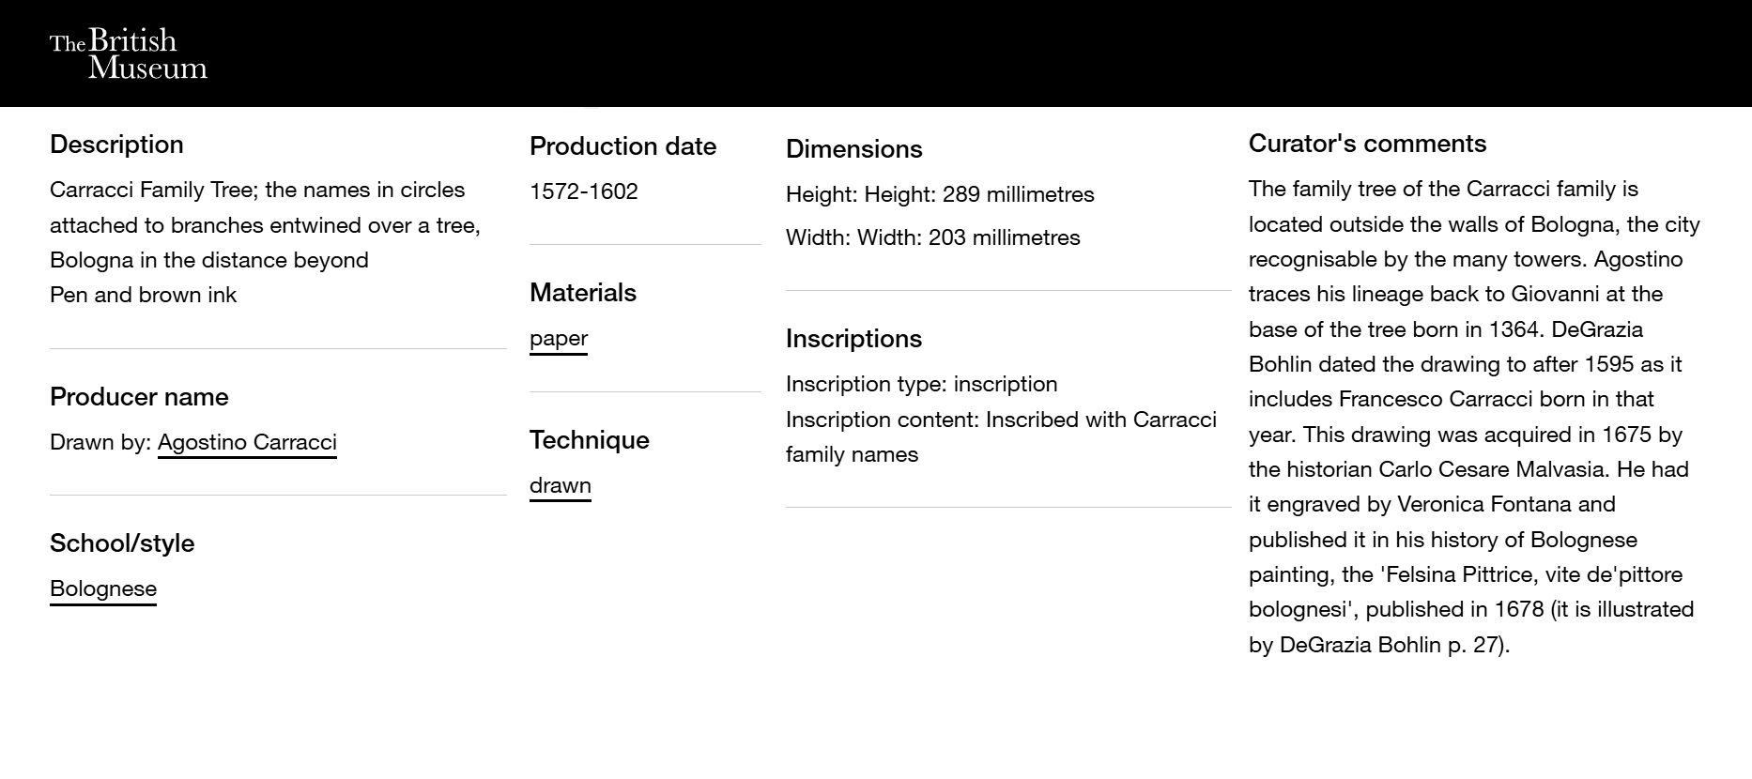This screenshot has height=779, width=1752.
Task: Click the Materials heading
Action: click(x=583, y=293)
